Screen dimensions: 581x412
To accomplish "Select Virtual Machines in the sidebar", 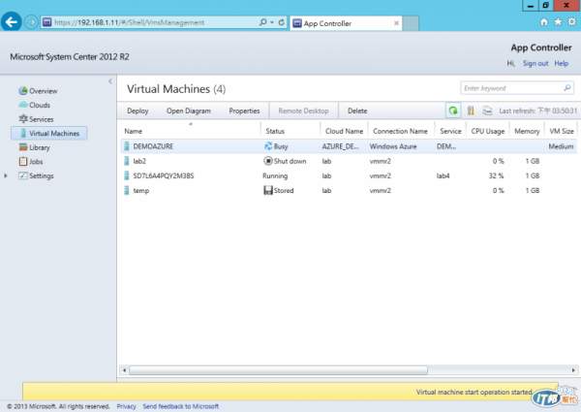I will [x=49, y=133].
